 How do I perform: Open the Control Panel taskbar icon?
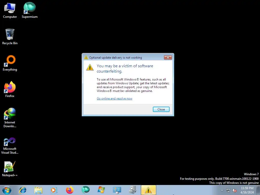click(117, 190)
